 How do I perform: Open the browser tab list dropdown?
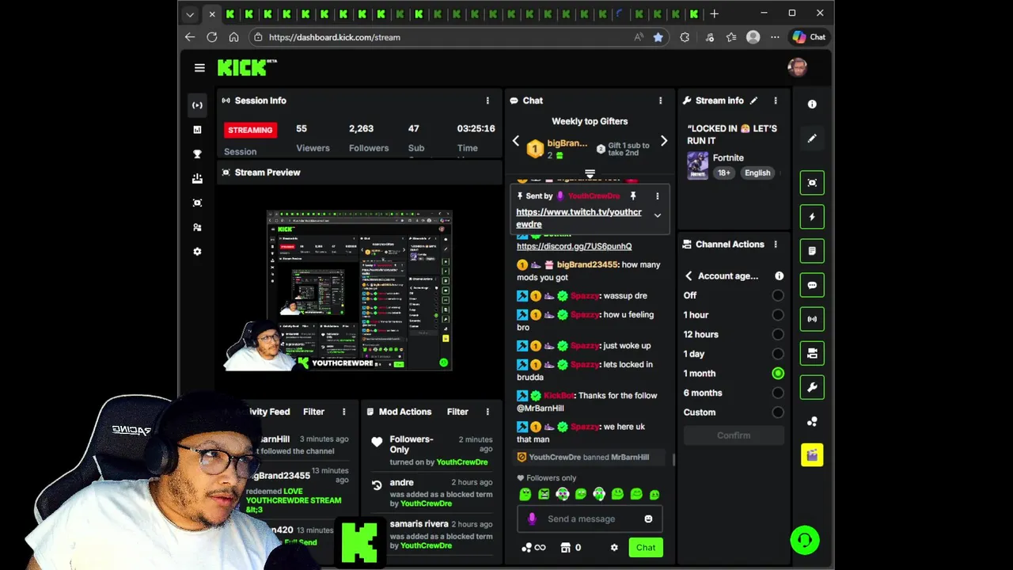[x=190, y=13]
